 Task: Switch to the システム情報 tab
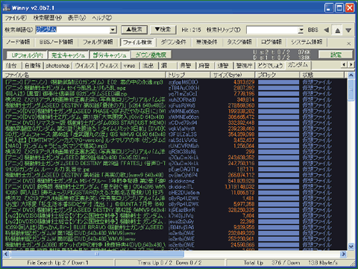pos(307,42)
